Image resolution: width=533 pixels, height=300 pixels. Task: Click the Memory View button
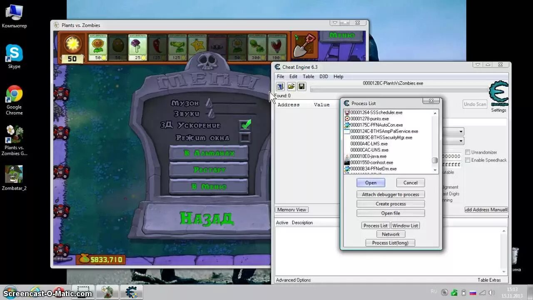(x=291, y=210)
